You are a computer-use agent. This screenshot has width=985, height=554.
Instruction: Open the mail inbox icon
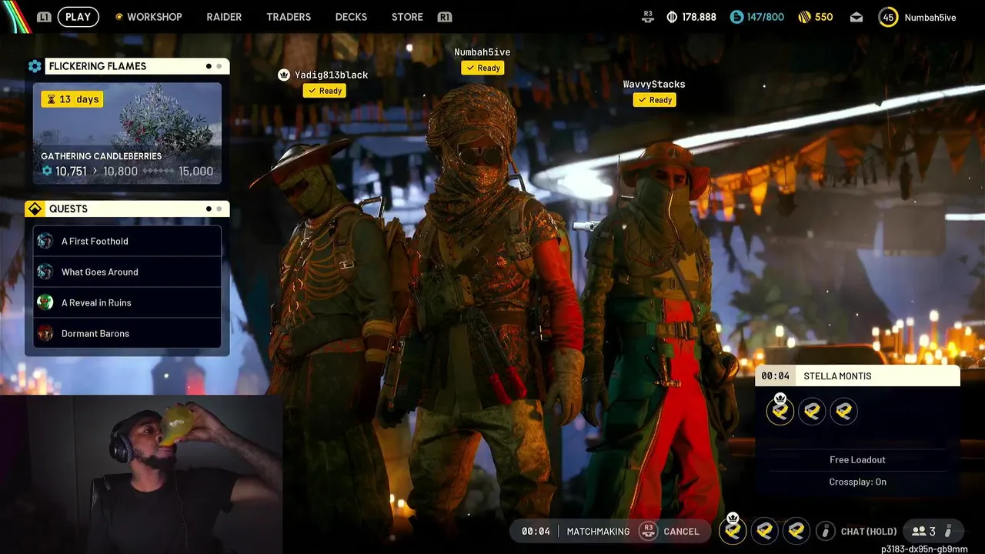[856, 17]
